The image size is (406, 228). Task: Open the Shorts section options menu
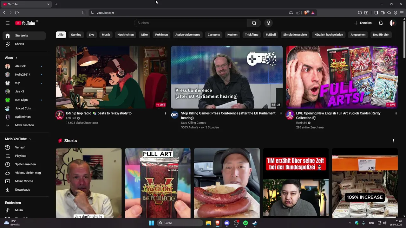coord(393,141)
